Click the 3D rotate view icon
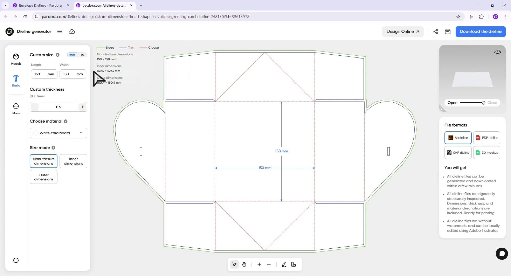511x276 pixels. [x=498, y=52]
